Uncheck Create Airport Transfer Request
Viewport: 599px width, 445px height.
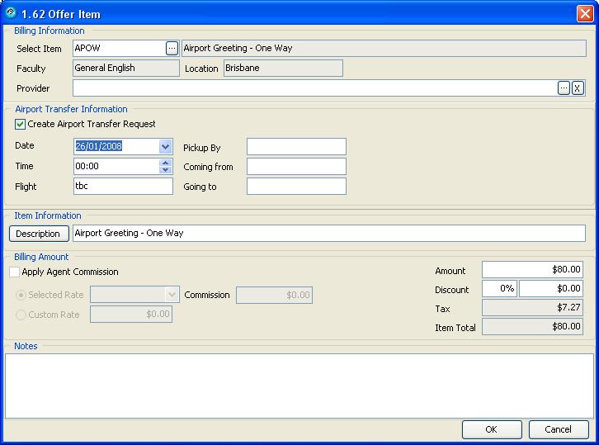(21, 125)
